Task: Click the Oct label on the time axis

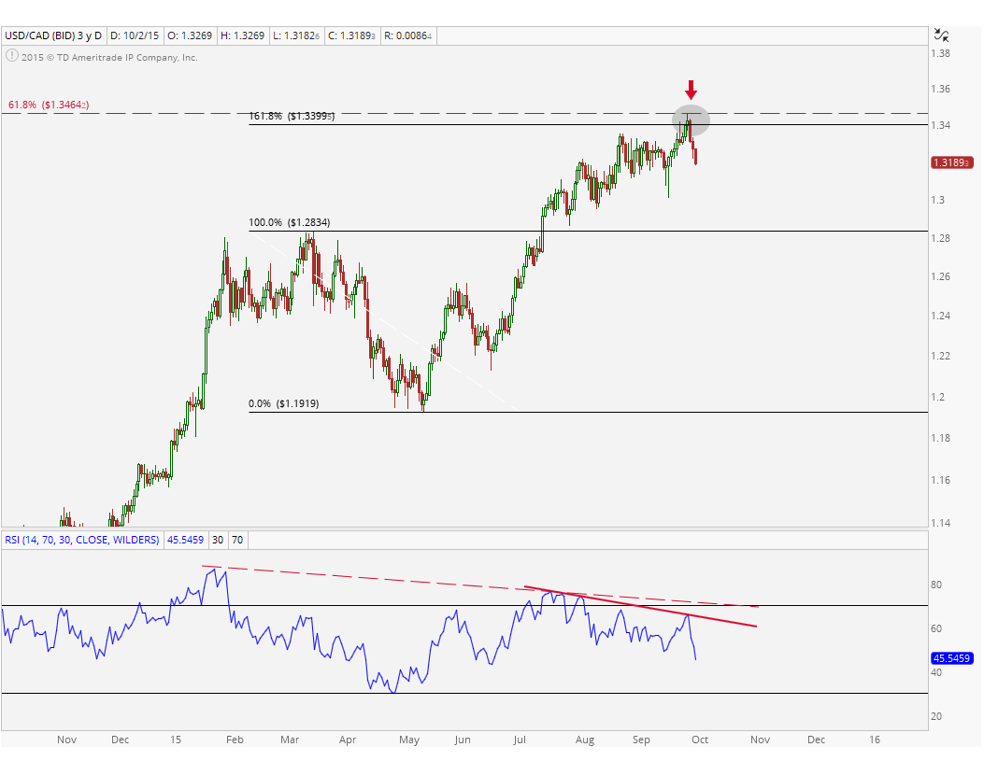Action: [x=700, y=740]
